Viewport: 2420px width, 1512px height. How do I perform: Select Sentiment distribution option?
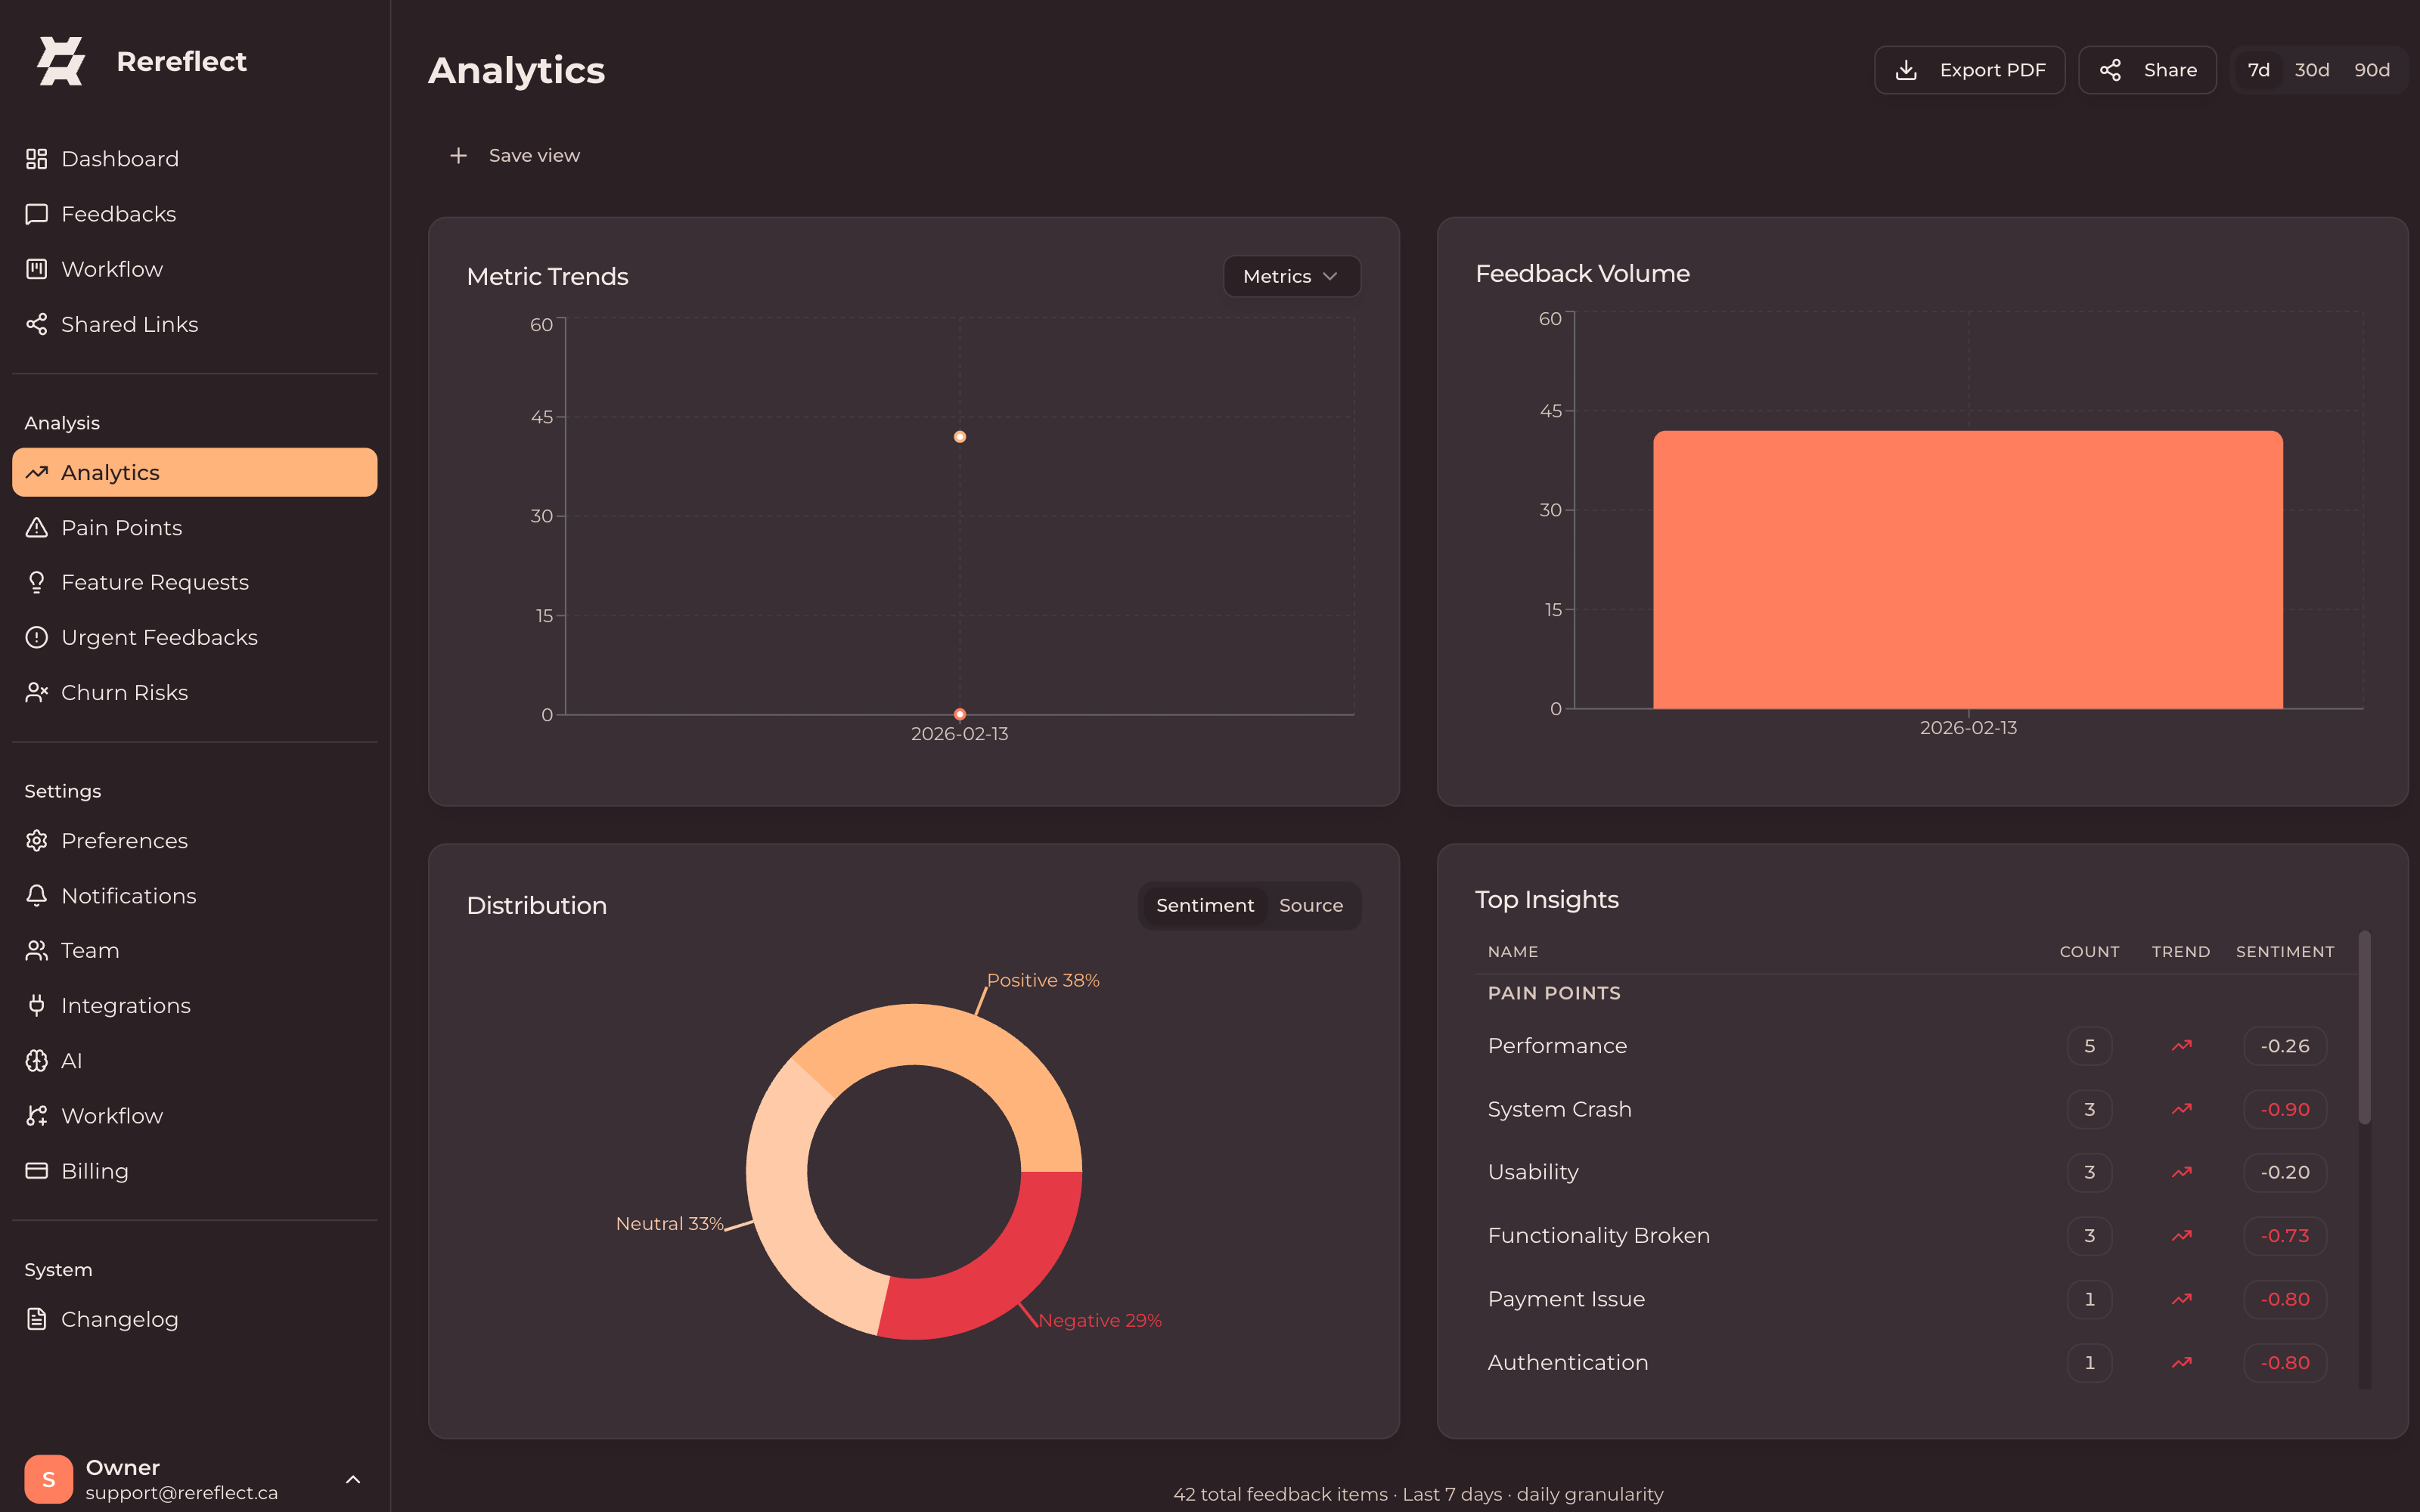1204,905
